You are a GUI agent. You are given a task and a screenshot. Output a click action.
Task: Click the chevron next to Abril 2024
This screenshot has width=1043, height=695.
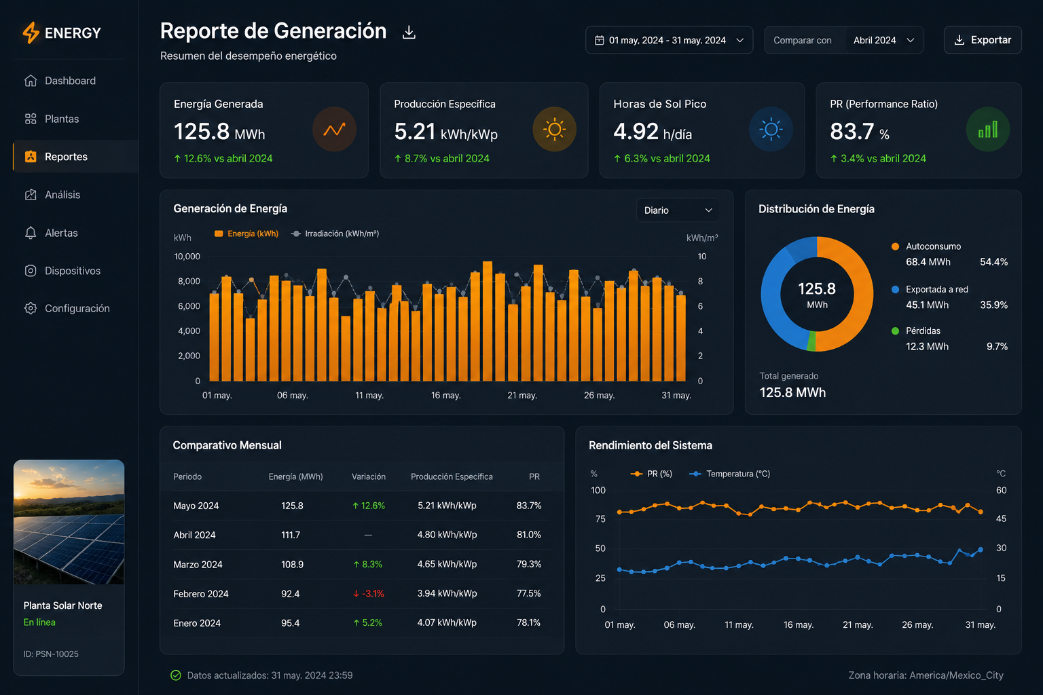pos(911,40)
